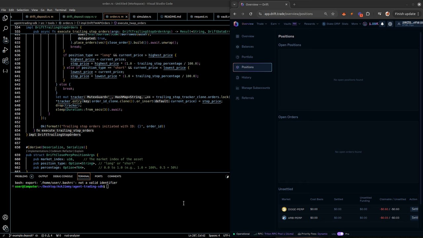Expand the Trade dropdown menu
Image resolution: width=423 pixels, height=238 pixels.
[262, 24]
